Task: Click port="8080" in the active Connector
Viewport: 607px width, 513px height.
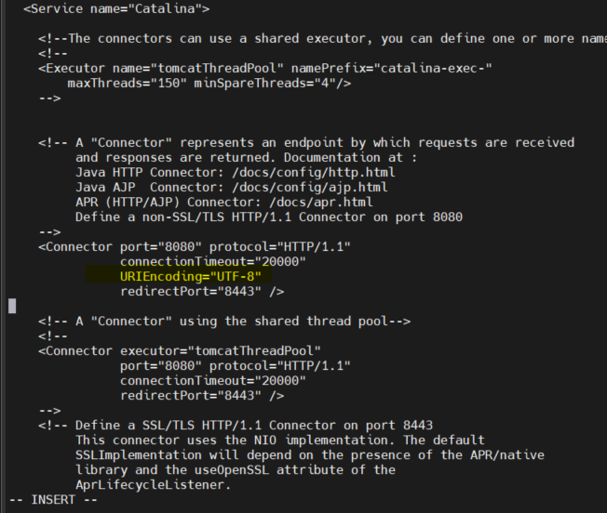Action: point(161,247)
